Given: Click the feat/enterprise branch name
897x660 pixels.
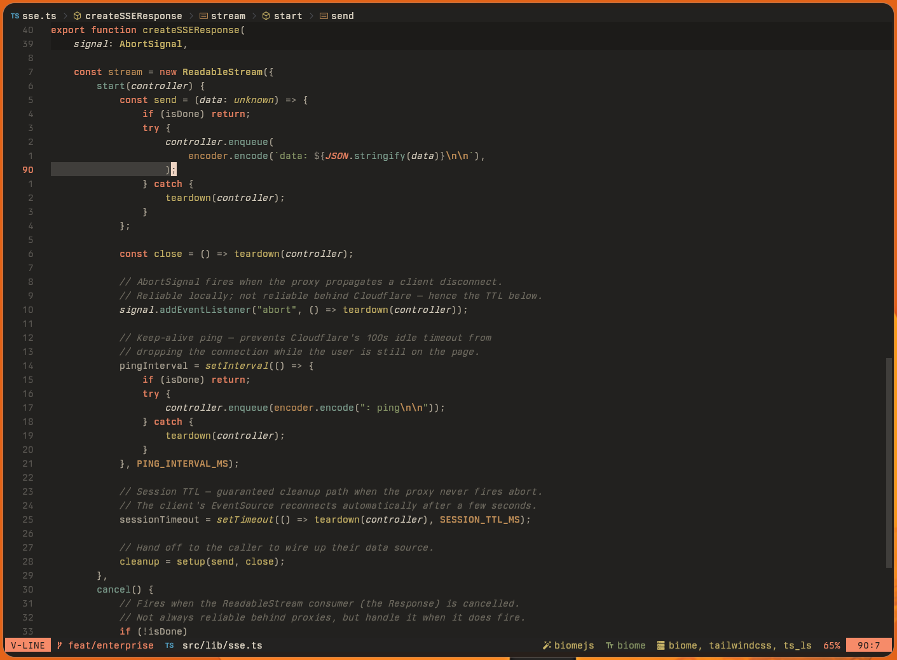Looking at the screenshot, I should point(111,645).
